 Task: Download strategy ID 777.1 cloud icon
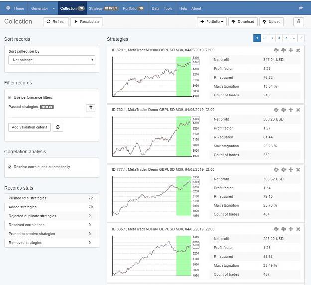(276, 170)
